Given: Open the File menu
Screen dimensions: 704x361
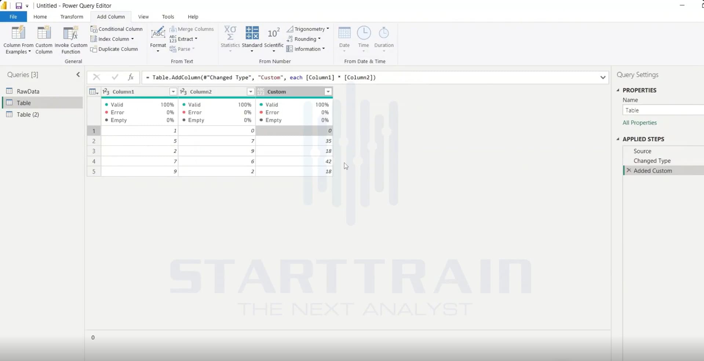Looking at the screenshot, I should pos(13,17).
